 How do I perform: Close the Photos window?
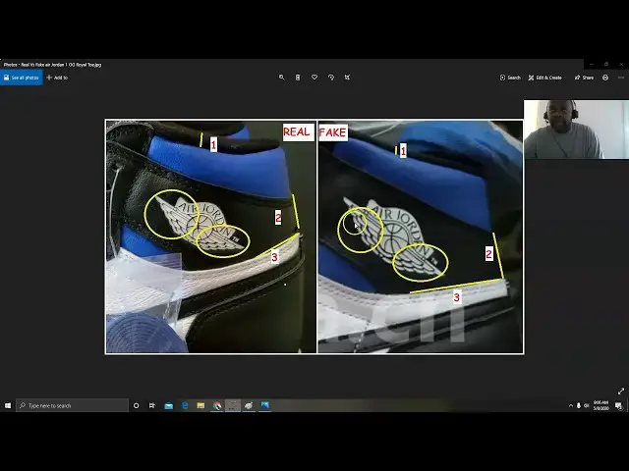(x=621, y=64)
